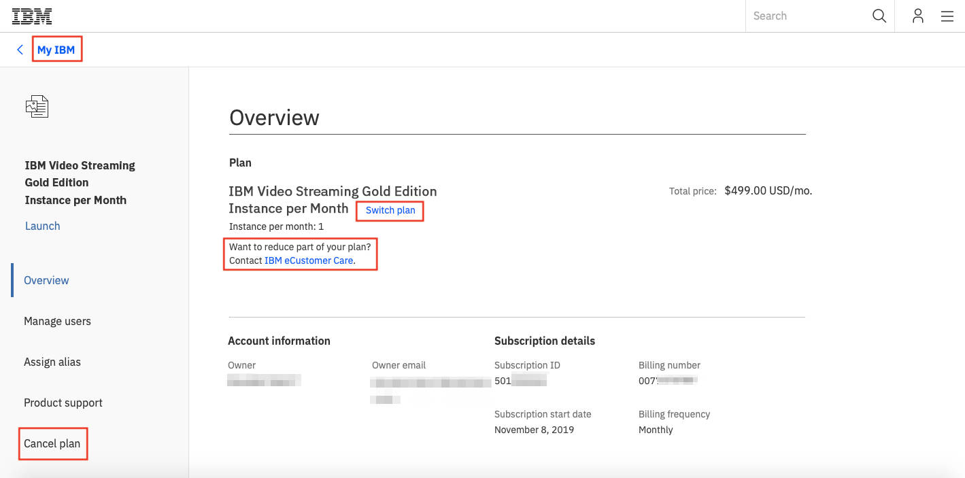Click the Billing number value starting 007
This screenshot has width=965, height=478.
[668, 381]
